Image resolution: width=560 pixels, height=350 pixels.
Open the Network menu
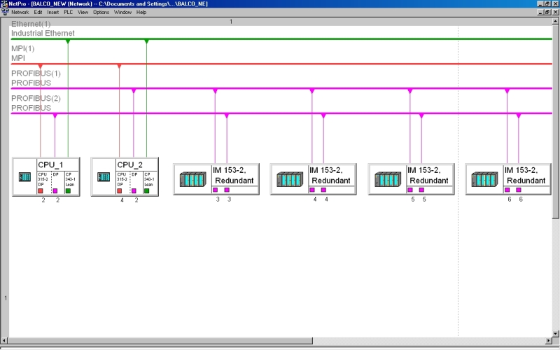click(x=20, y=12)
